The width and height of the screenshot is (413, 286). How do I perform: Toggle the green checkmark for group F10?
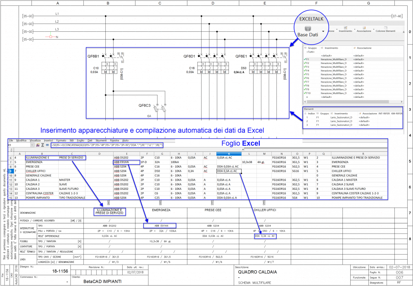click(305, 93)
